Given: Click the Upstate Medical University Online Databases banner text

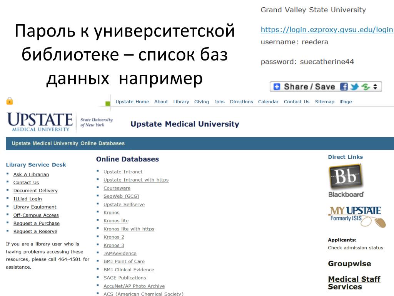Looking at the screenshot, I should coord(68,143).
